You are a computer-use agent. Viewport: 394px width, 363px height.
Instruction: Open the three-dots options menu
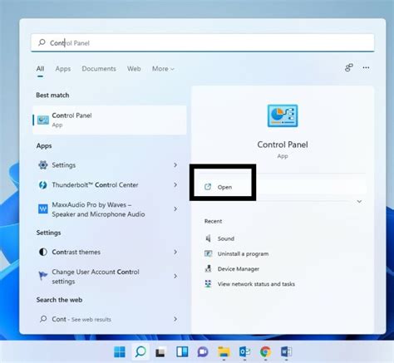[366, 67]
